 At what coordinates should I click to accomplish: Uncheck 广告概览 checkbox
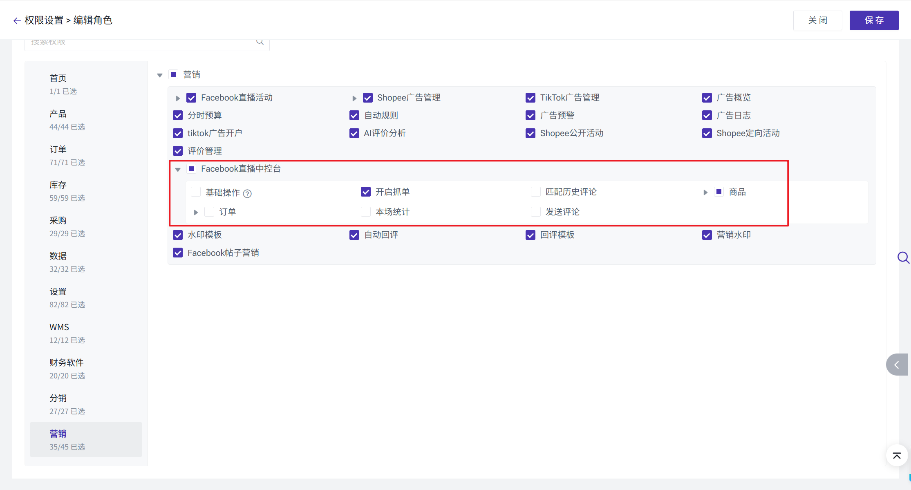(707, 98)
